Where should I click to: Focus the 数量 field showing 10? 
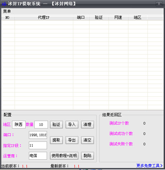41,125
